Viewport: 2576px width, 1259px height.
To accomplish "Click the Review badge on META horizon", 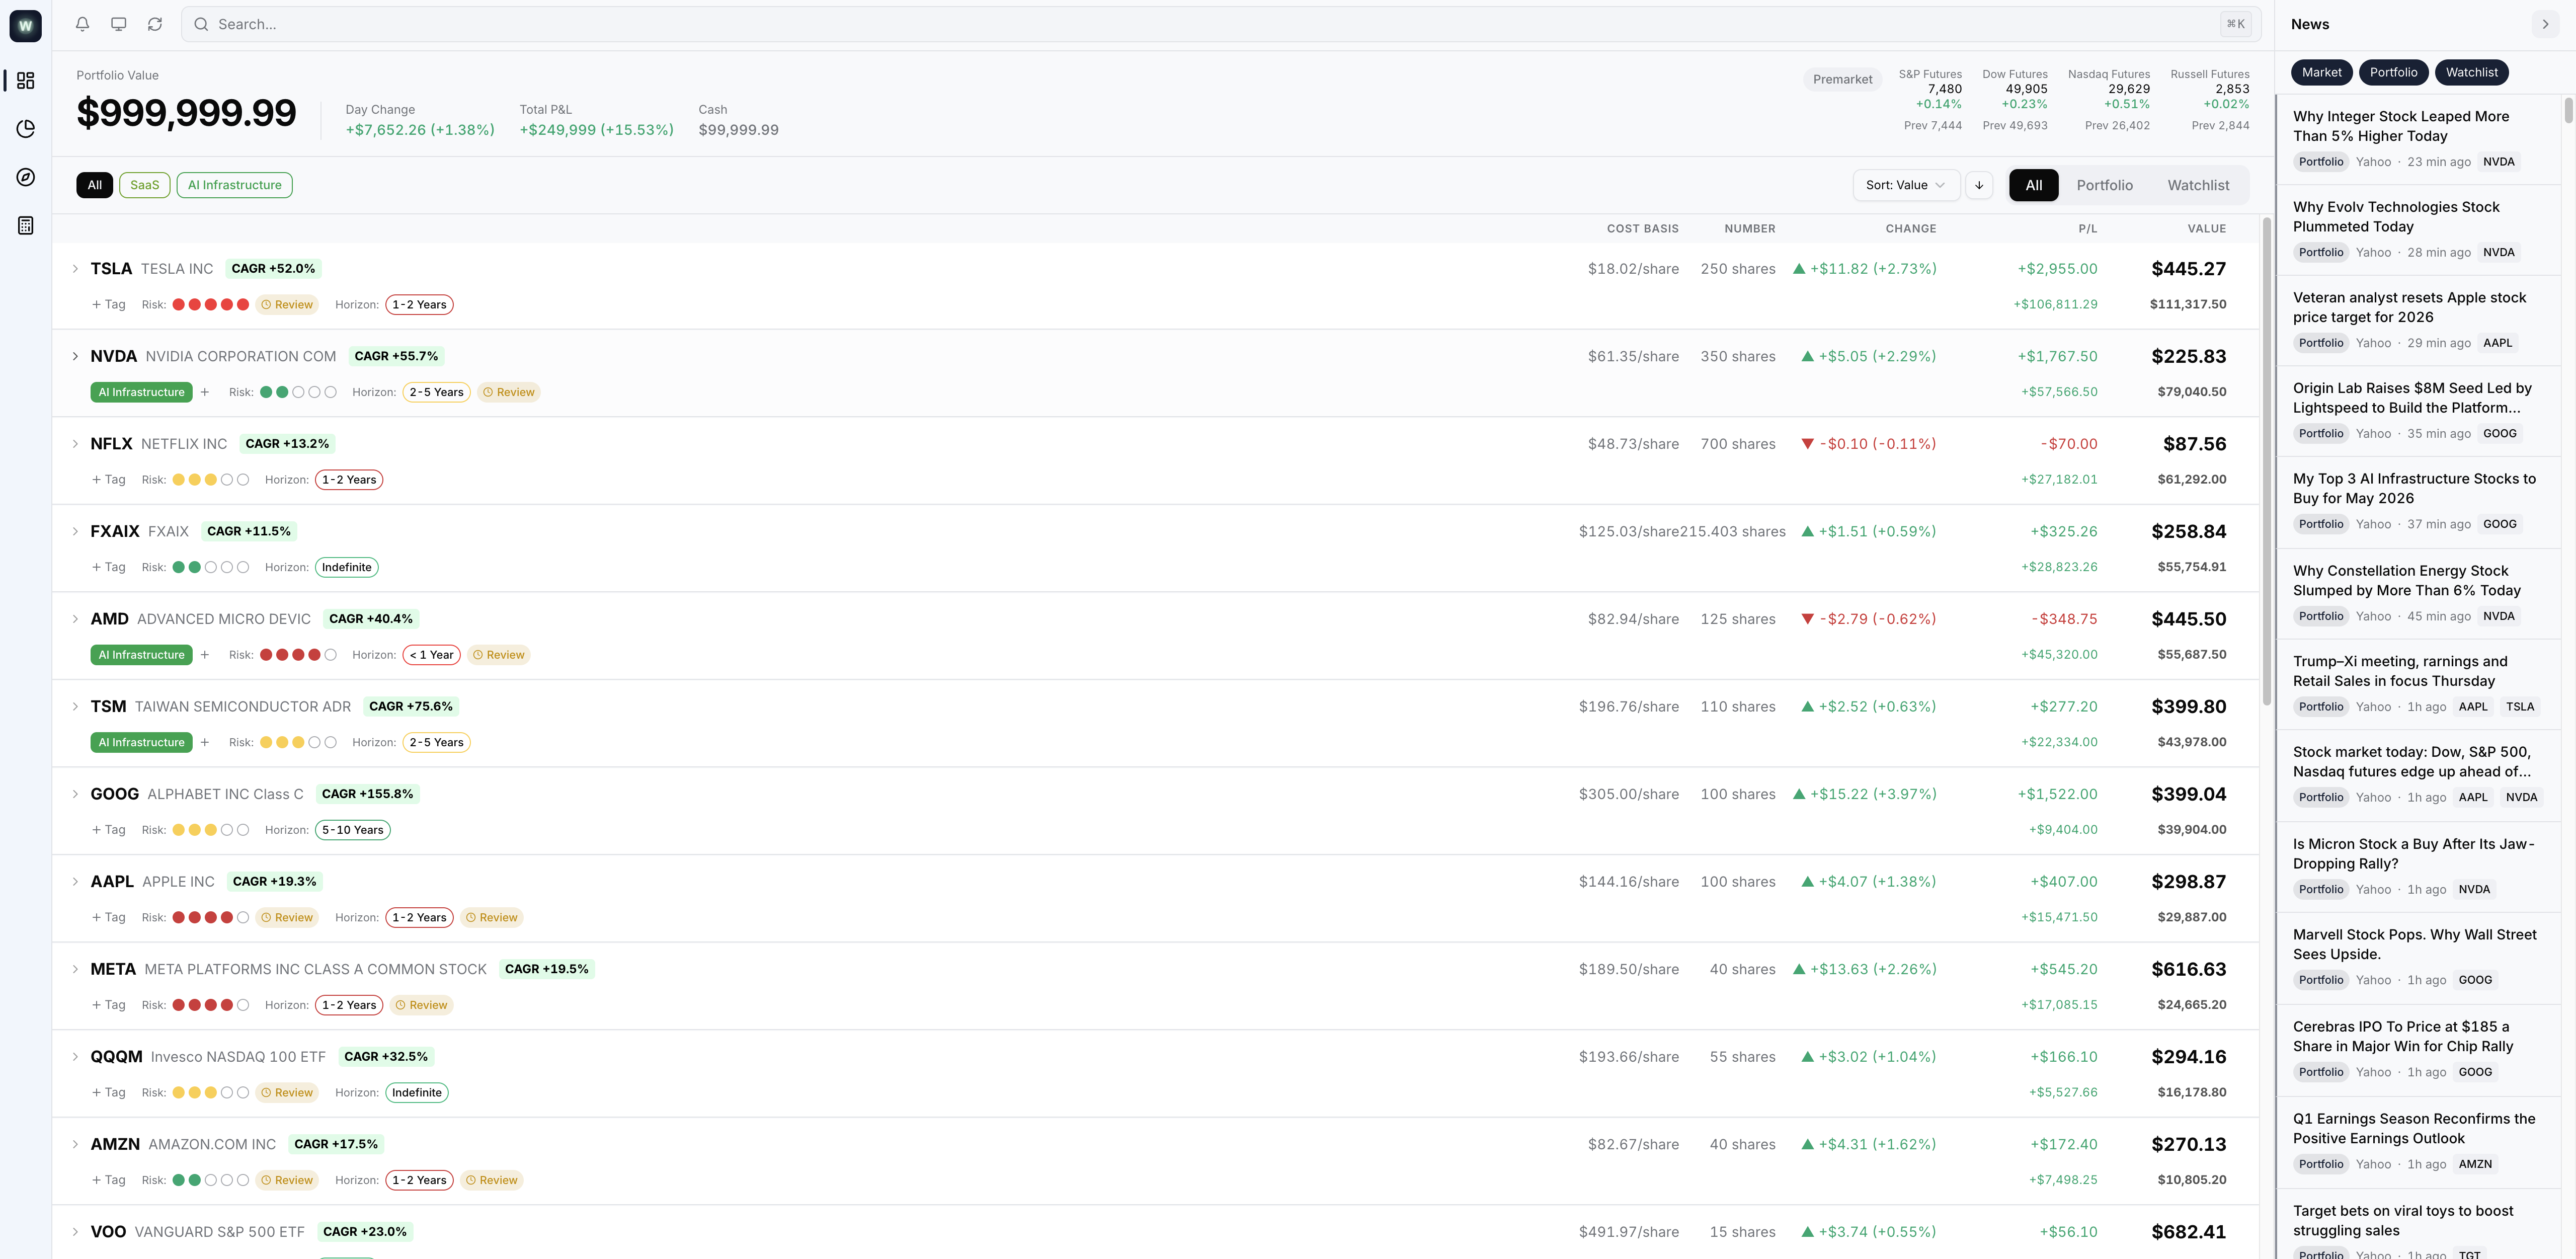I will click(x=422, y=1005).
